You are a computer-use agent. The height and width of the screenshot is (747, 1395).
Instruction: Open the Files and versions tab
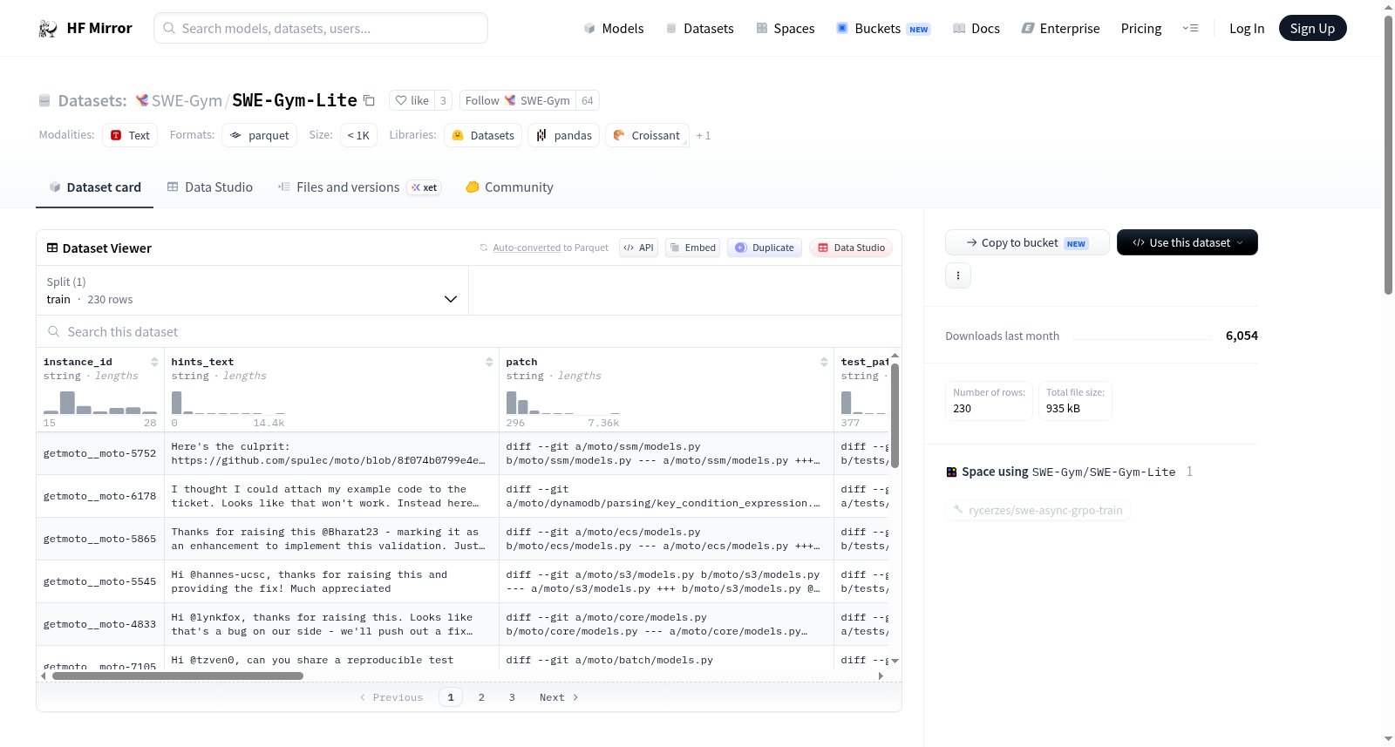tap(359, 187)
